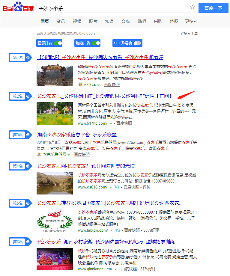Click the Baidu logo
The width and height of the screenshot is (230, 276).
pos(19,7)
